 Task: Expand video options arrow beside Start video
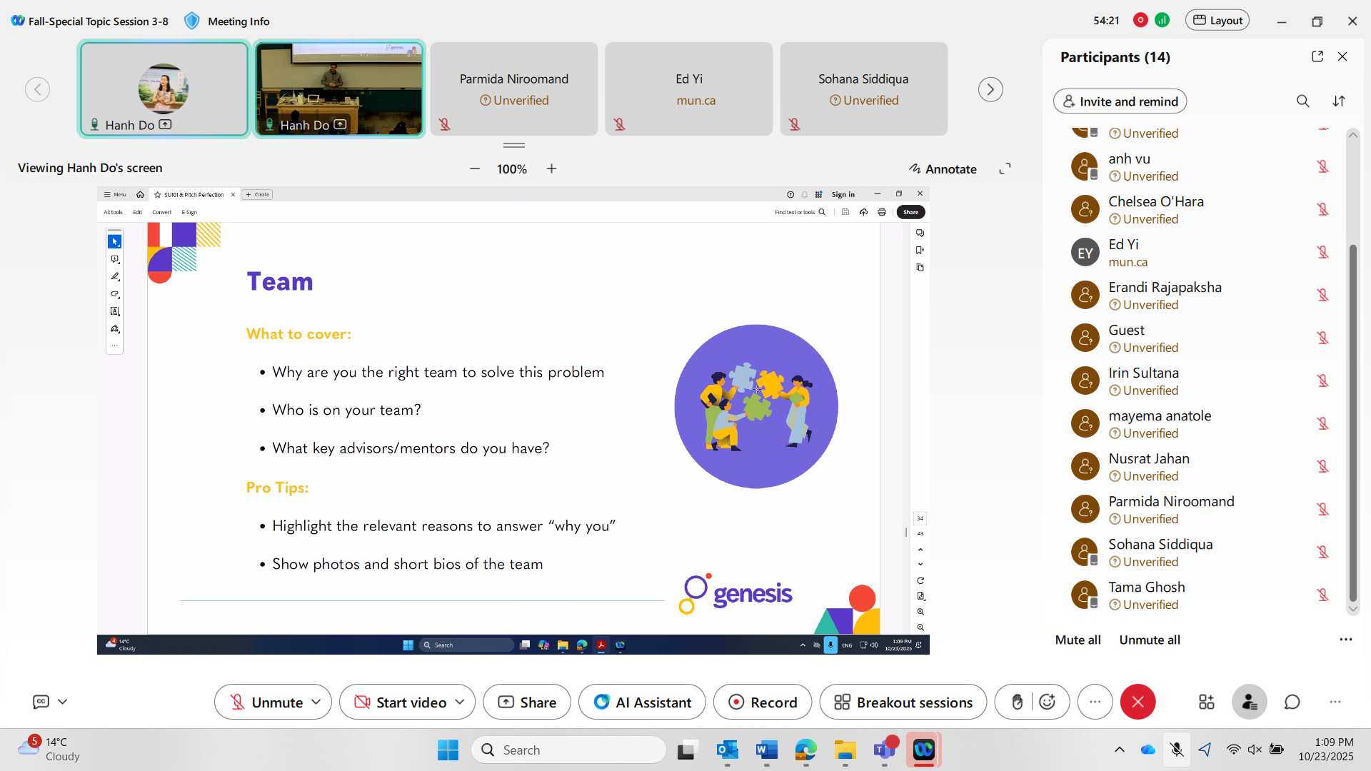click(460, 702)
